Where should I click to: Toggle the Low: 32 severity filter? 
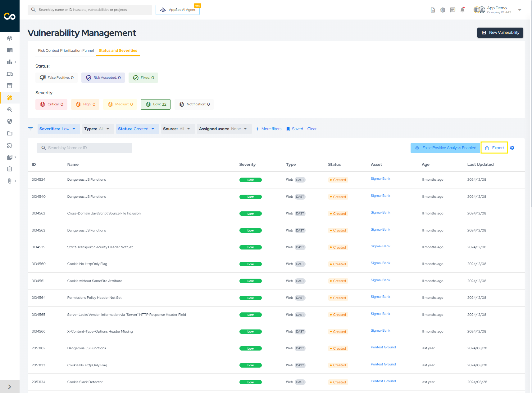pos(156,104)
